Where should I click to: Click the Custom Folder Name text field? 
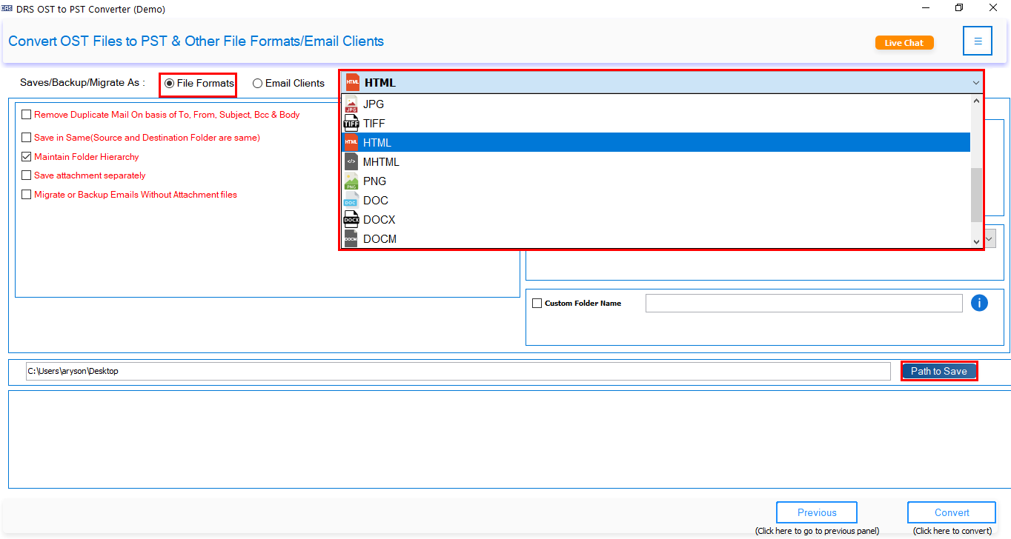pyautogui.click(x=804, y=303)
